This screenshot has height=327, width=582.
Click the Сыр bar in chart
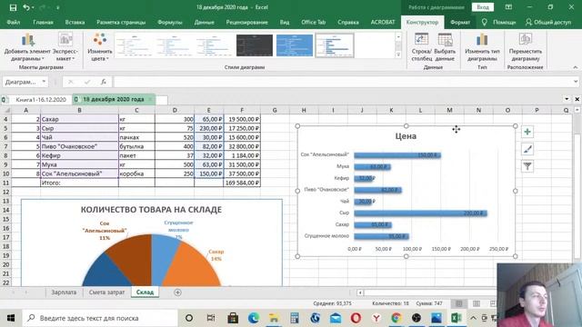(x=420, y=213)
